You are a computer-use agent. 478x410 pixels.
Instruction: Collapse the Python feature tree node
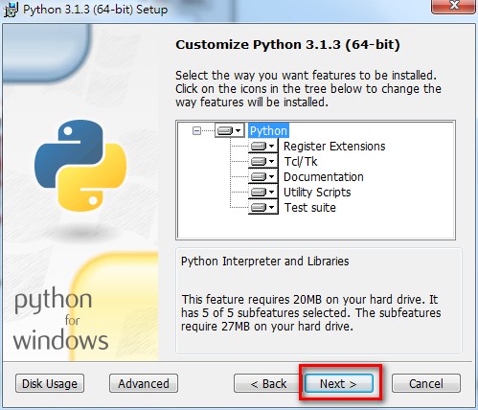point(196,130)
